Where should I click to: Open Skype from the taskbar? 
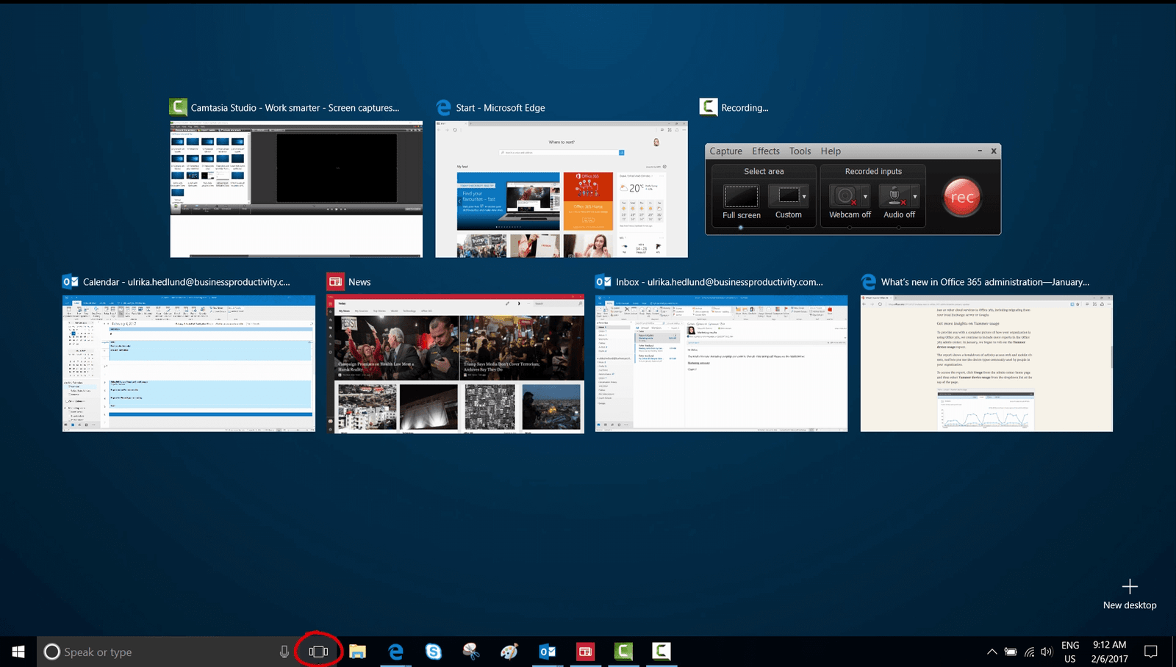(434, 652)
